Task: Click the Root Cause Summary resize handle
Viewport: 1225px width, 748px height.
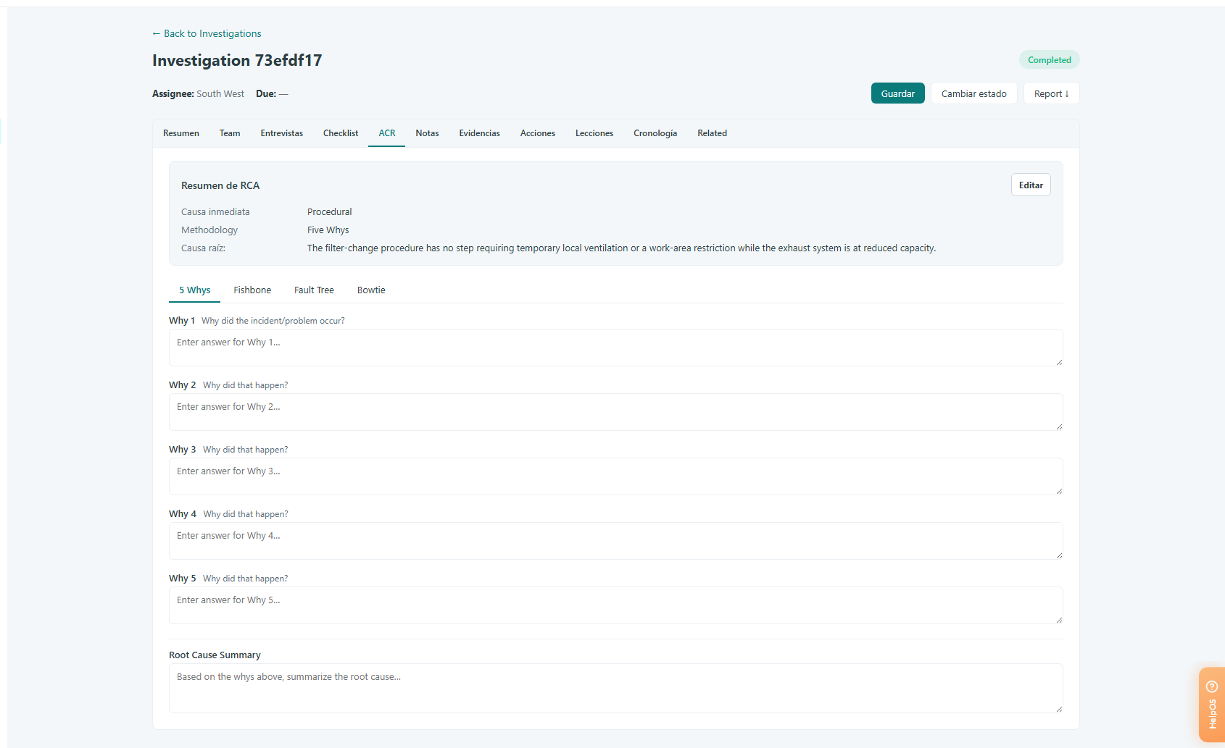Action: click(x=1059, y=709)
